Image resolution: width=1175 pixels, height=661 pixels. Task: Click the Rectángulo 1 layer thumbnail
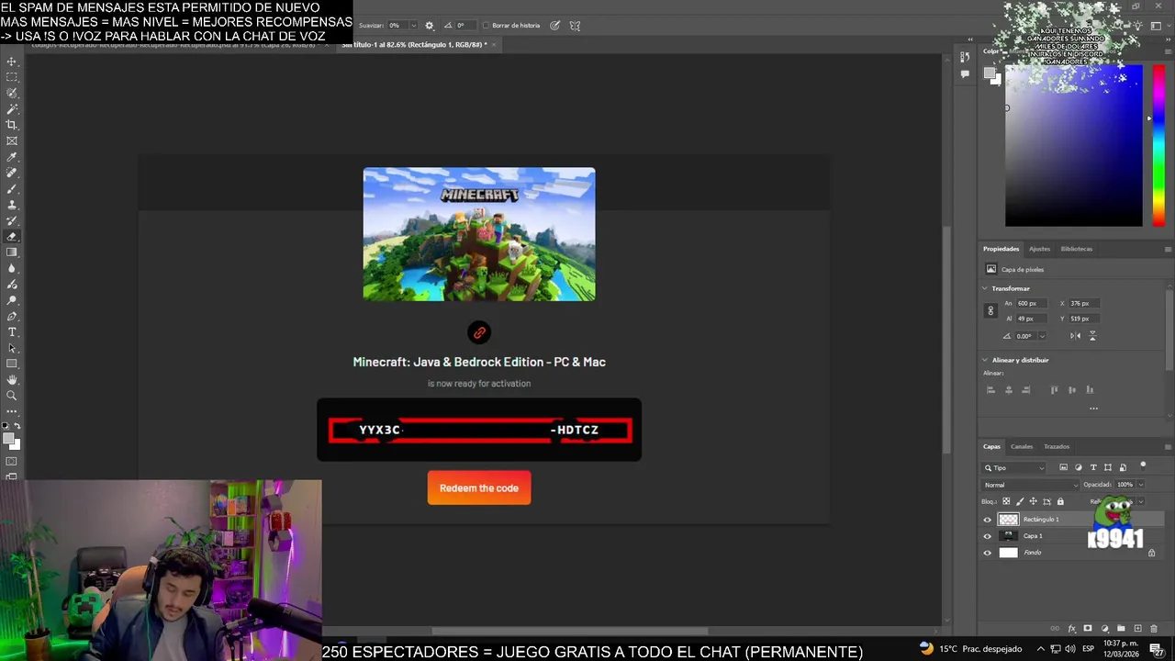tap(1009, 520)
